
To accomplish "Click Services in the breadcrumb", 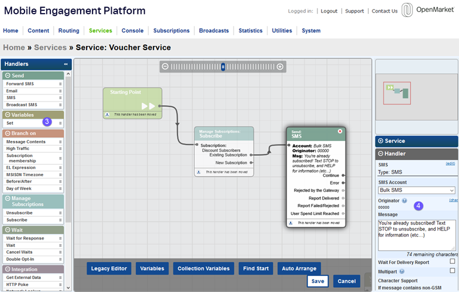I will [x=50, y=47].
